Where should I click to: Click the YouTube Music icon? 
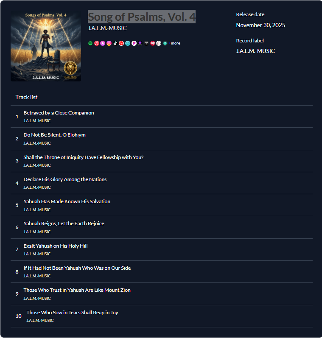[x=121, y=43]
